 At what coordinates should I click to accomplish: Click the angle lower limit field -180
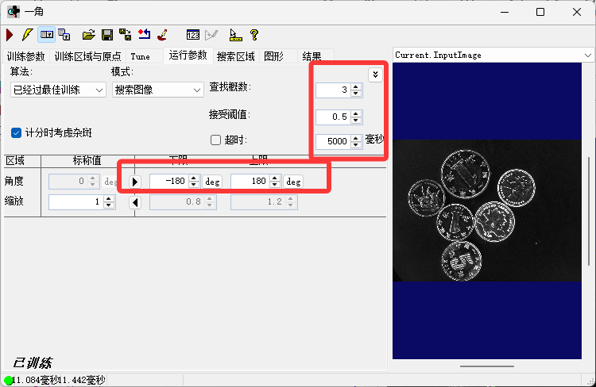(169, 182)
